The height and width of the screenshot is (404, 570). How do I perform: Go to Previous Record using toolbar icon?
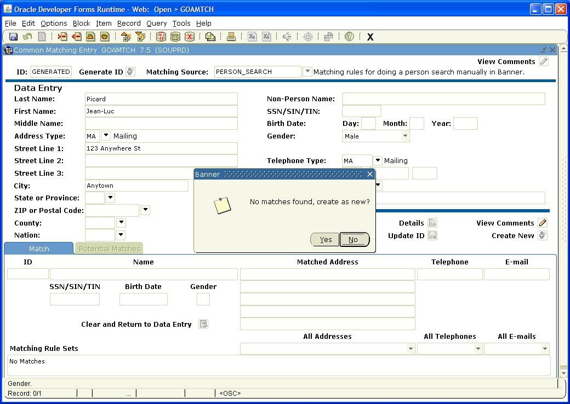point(90,37)
